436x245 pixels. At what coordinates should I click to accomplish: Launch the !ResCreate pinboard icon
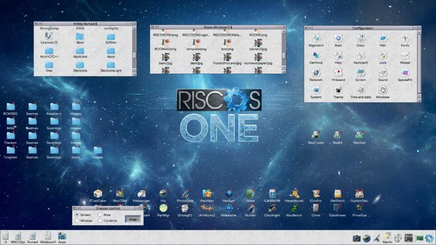coord(316,138)
